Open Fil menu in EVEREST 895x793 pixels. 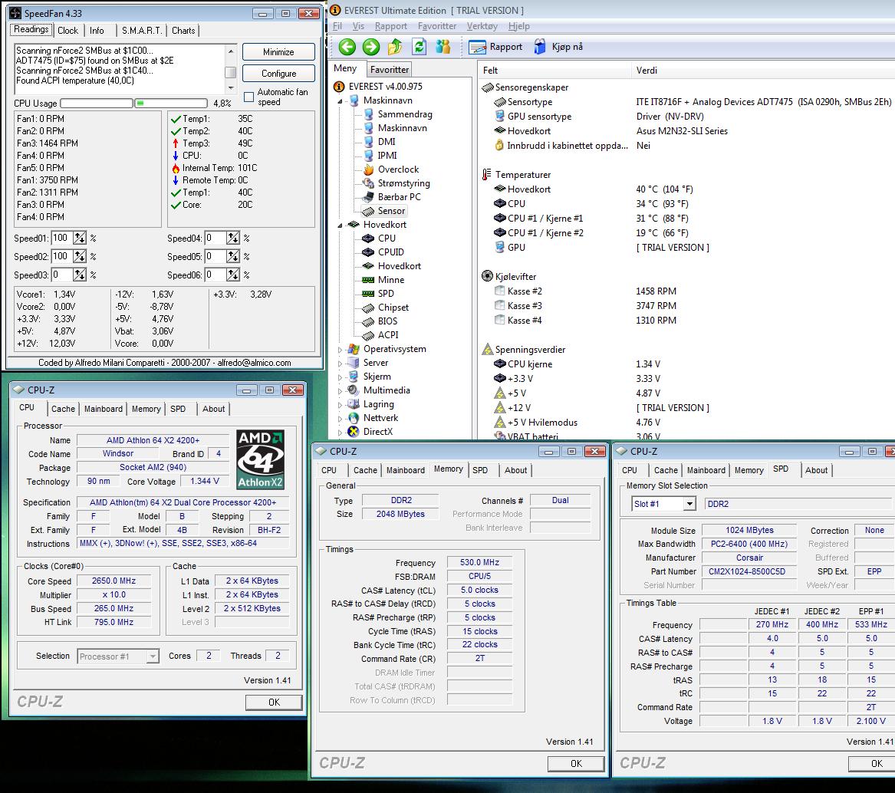337,26
